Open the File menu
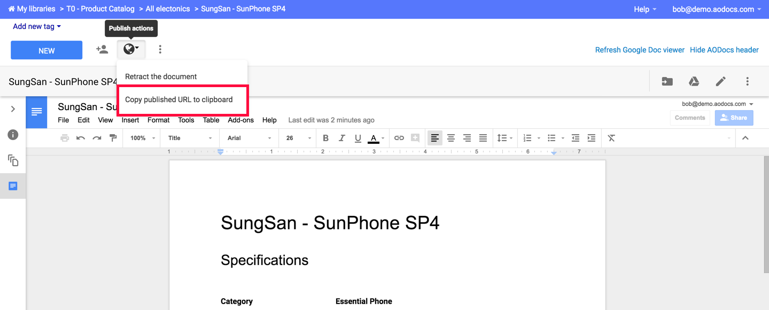Viewport: 769px width, 310px height. pos(63,120)
